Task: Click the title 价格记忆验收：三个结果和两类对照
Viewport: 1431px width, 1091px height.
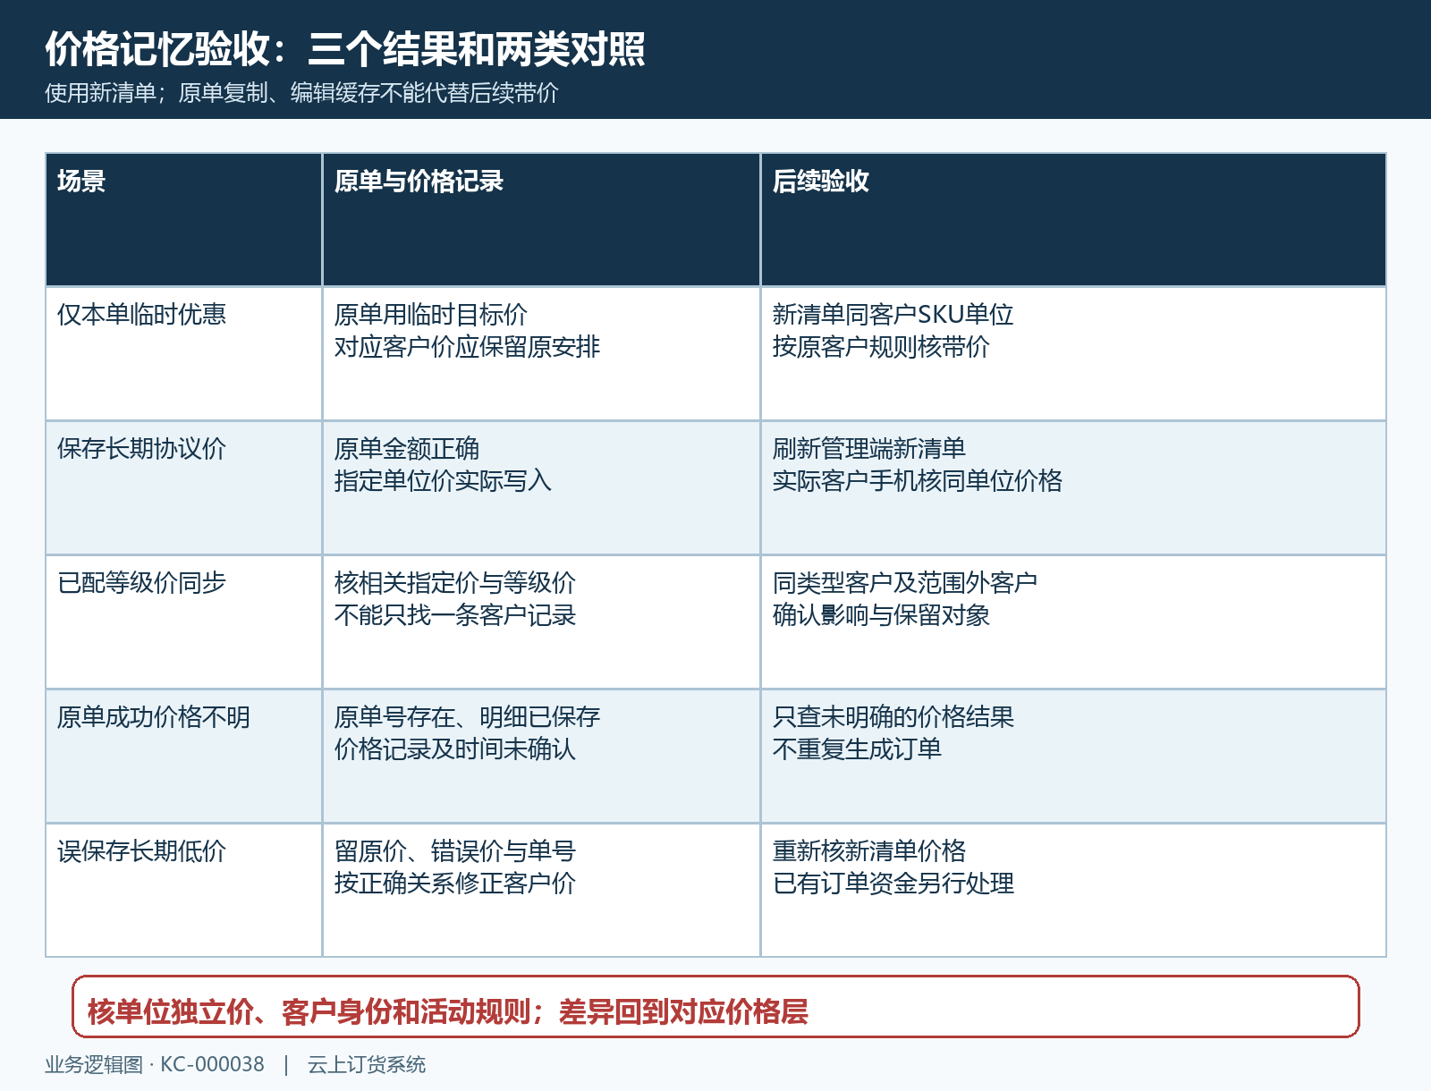Action: click(x=345, y=49)
